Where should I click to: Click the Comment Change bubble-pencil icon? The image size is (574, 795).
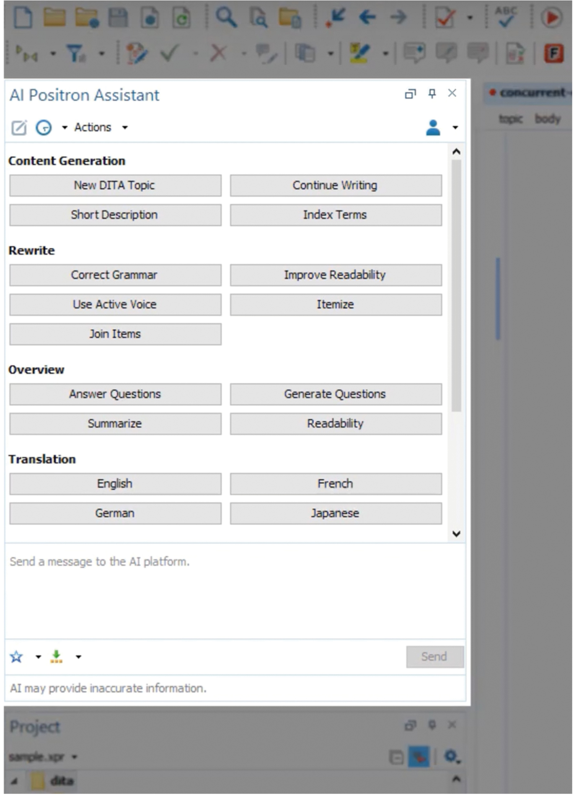coord(266,54)
